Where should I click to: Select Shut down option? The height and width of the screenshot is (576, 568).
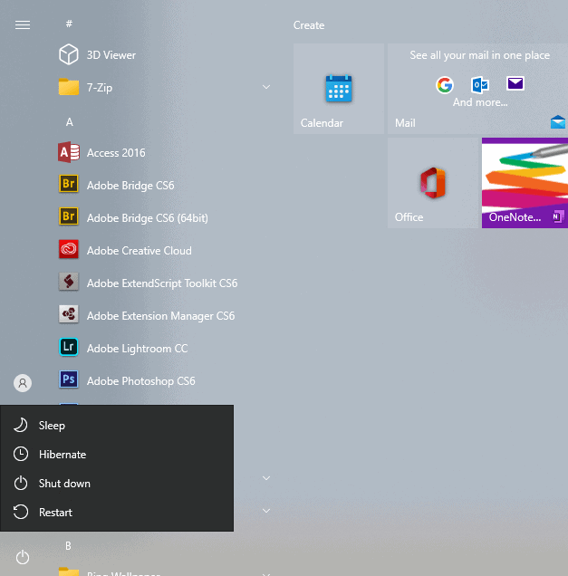[63, 484]
